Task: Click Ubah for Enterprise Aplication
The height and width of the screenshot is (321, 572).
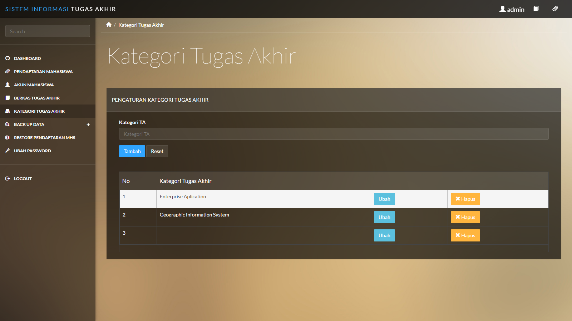Action: tap(384, 199)
